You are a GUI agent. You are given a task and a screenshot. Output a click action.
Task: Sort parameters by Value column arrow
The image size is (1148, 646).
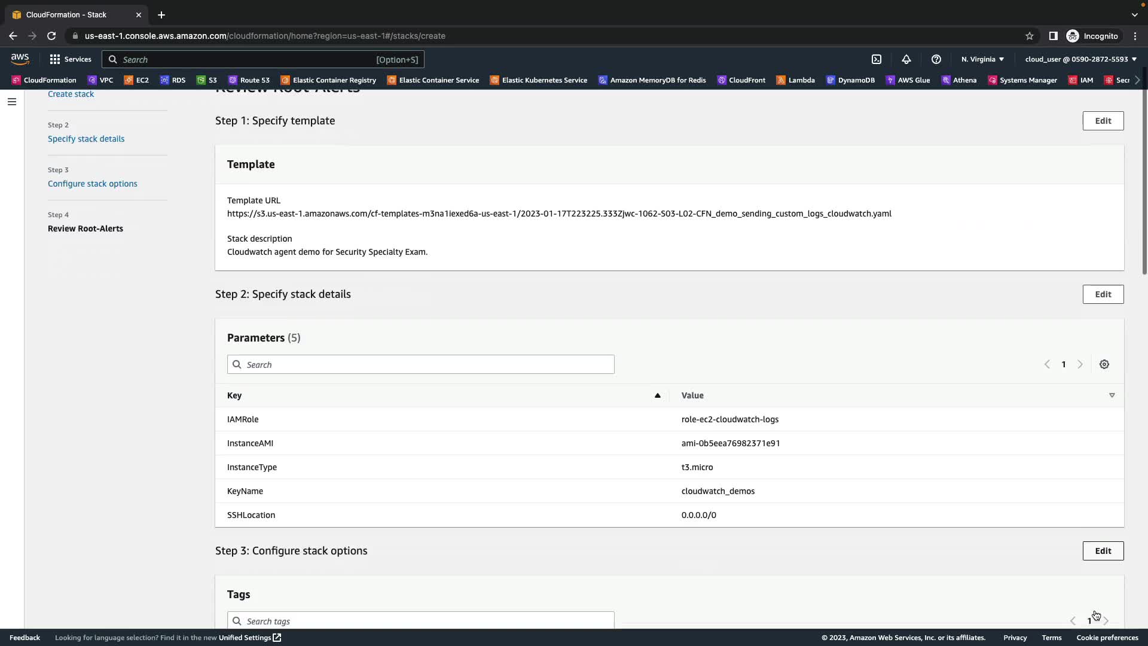[x=1112, y=395]
